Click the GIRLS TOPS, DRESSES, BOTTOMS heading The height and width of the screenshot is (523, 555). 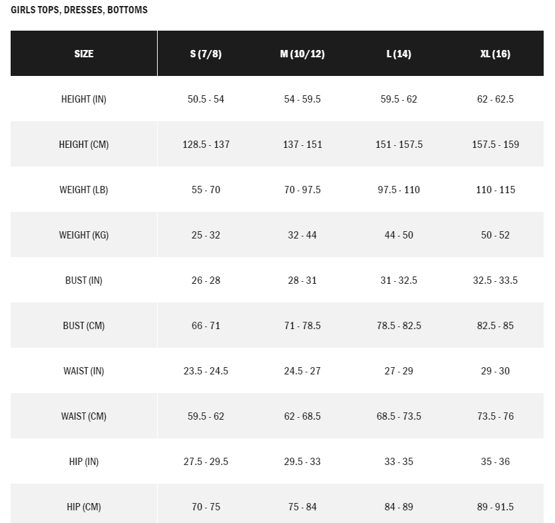click(x=79, y=9)
